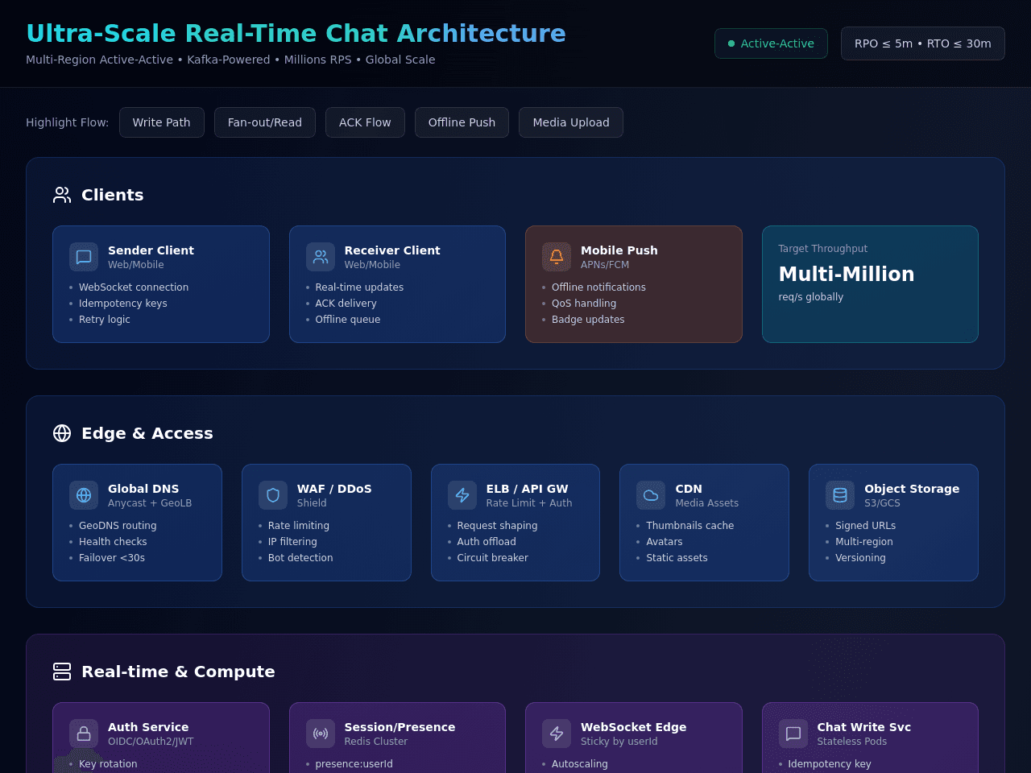
Task: Click the Auth Service lock icon
Action: [84, 734]
